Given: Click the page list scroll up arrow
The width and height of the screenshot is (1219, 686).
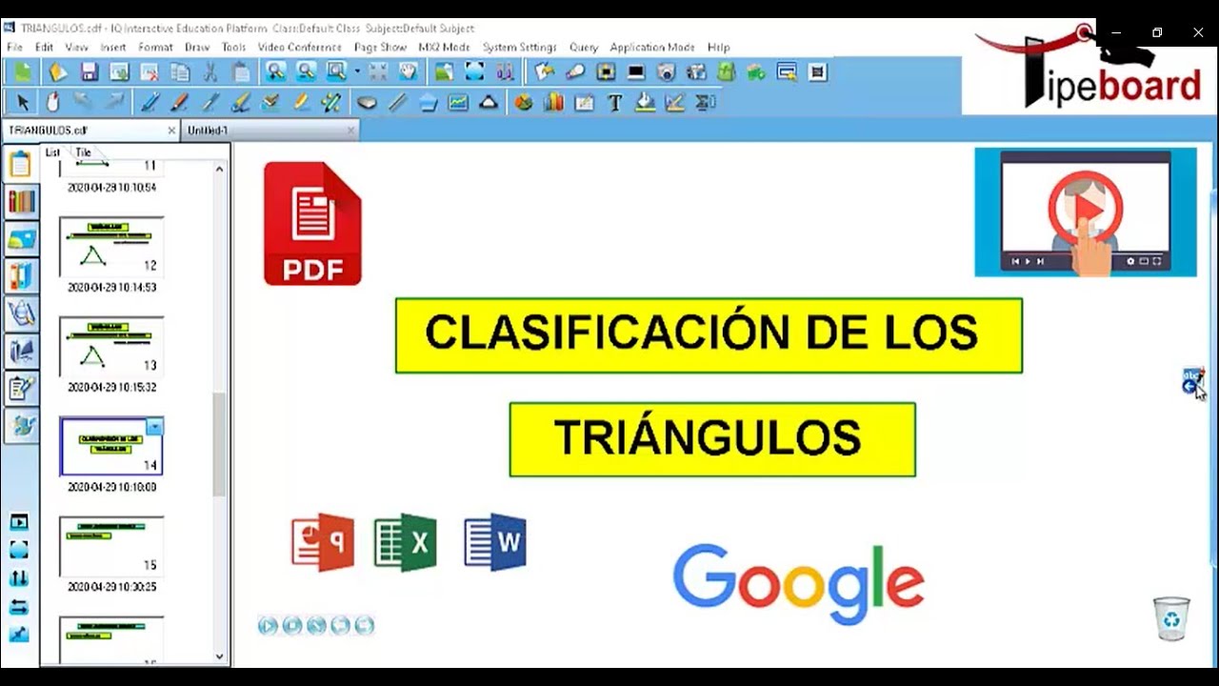Looking at the screenshot, I should pos(220,169).
